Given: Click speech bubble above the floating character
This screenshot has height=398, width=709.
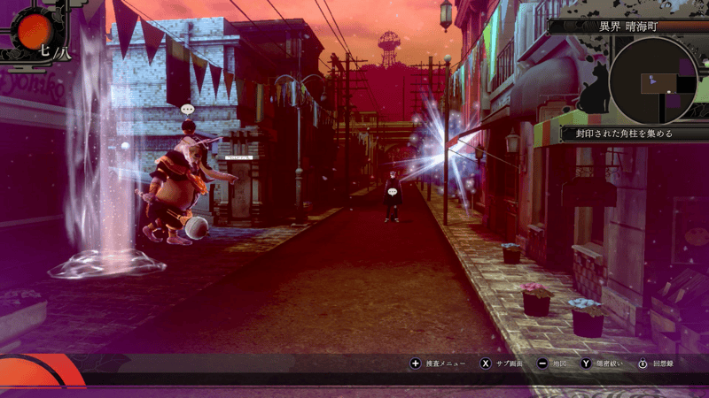Looking at the screenshot, I should pos(186,110).
